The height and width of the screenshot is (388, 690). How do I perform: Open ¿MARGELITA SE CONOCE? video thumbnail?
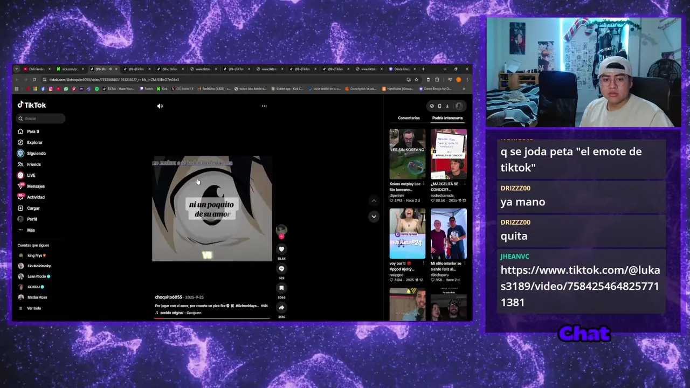point(448,154)
